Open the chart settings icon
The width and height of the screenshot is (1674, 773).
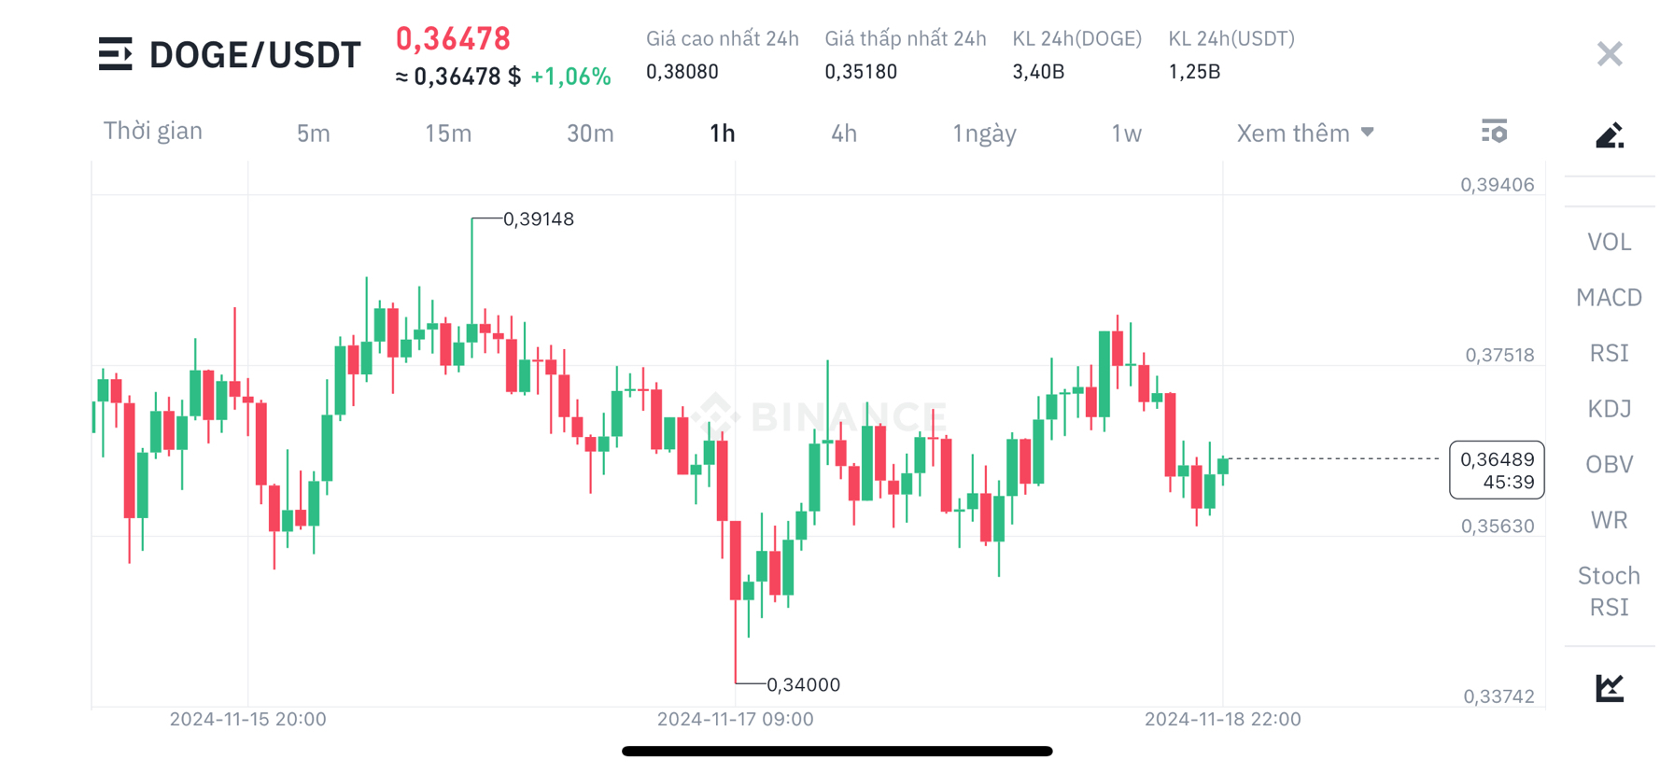point(1495,132)
